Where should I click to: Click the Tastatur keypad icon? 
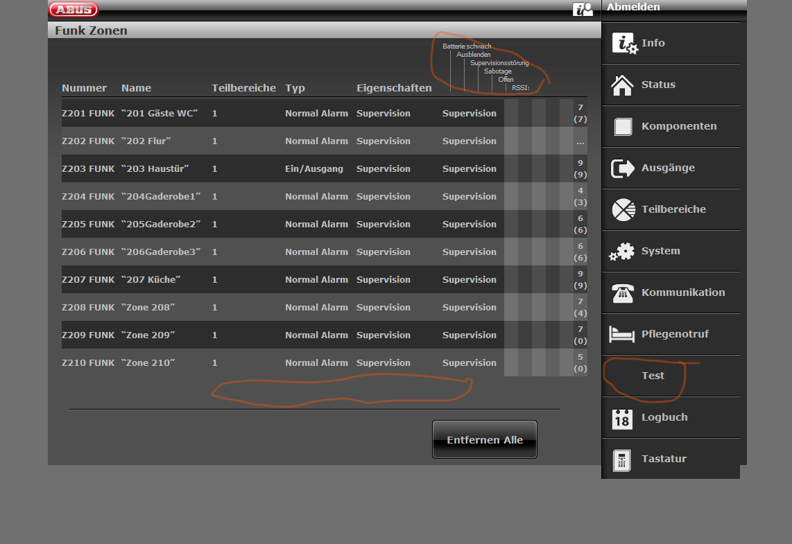pyautogui.click(x=622, y=459)
